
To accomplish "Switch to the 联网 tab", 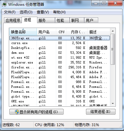I will coord(77,20).
